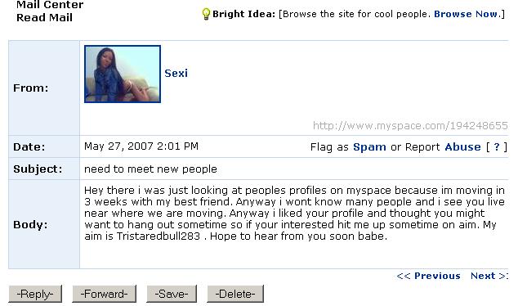The width and height of the screenshot is (518, 306).
Task: Click the subject text 'need to meet new people'
Action: tap(150, 169)
